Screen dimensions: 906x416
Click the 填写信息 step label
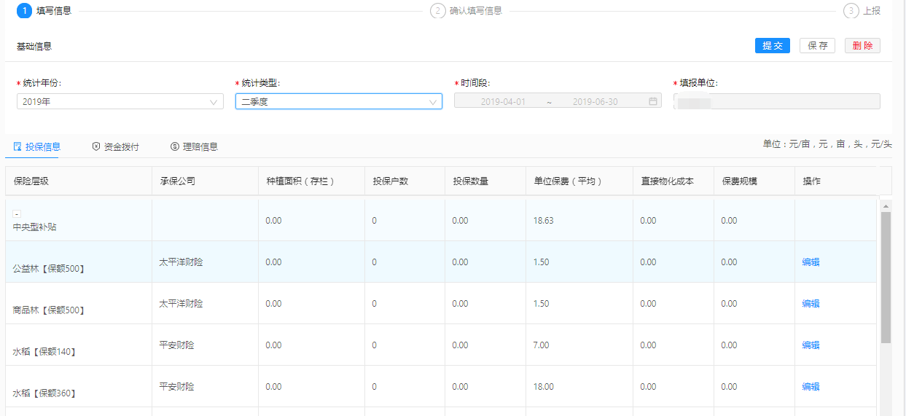[x=54, y=11]
